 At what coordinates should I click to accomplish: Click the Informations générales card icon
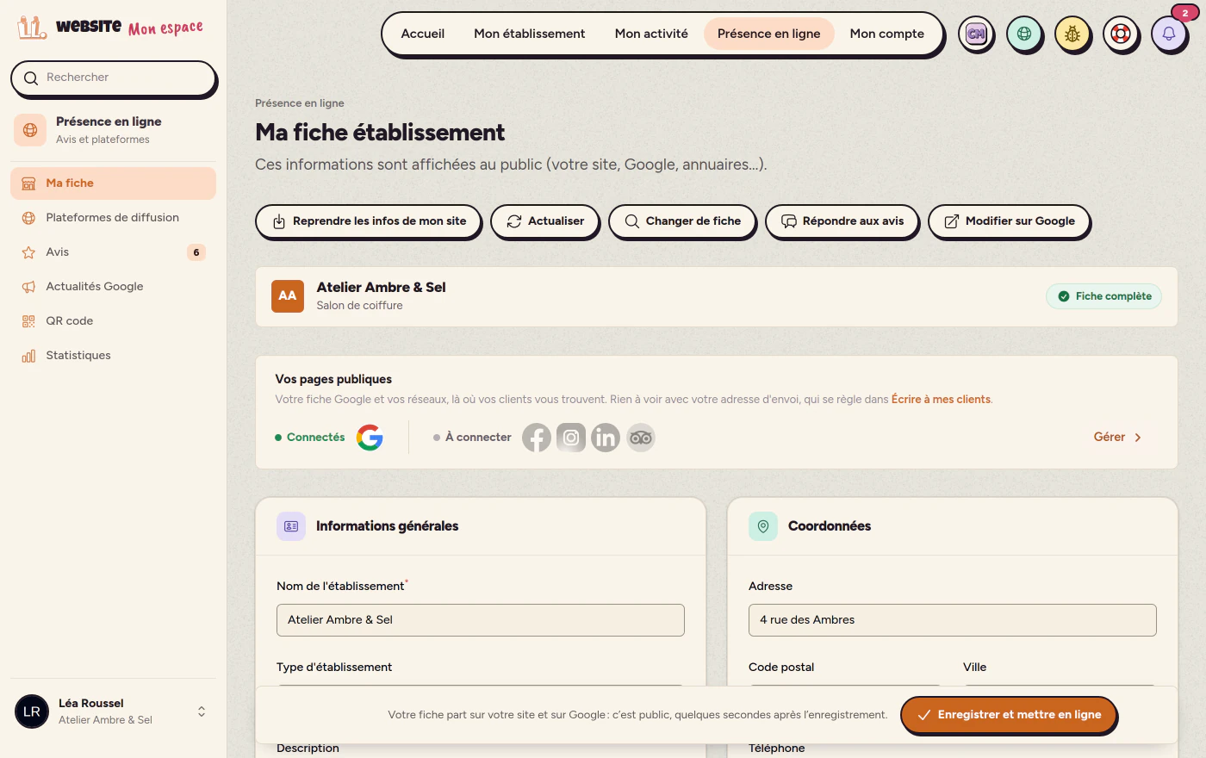[291, 526]
